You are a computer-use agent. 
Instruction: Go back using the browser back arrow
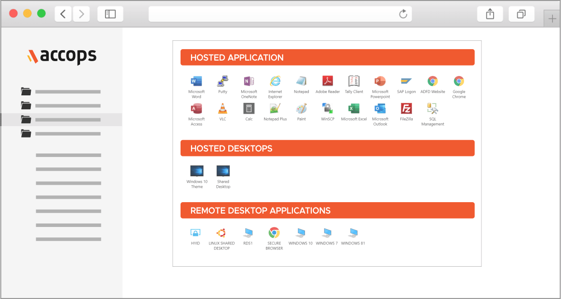[x=63, y=14]
